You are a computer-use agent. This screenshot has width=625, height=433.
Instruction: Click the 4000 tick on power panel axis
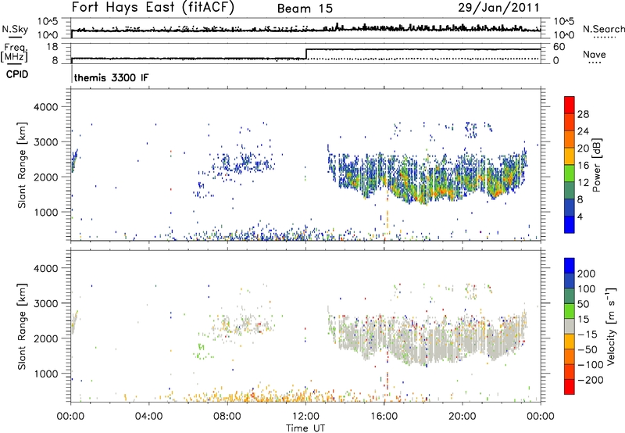click(x=45, y=107)
